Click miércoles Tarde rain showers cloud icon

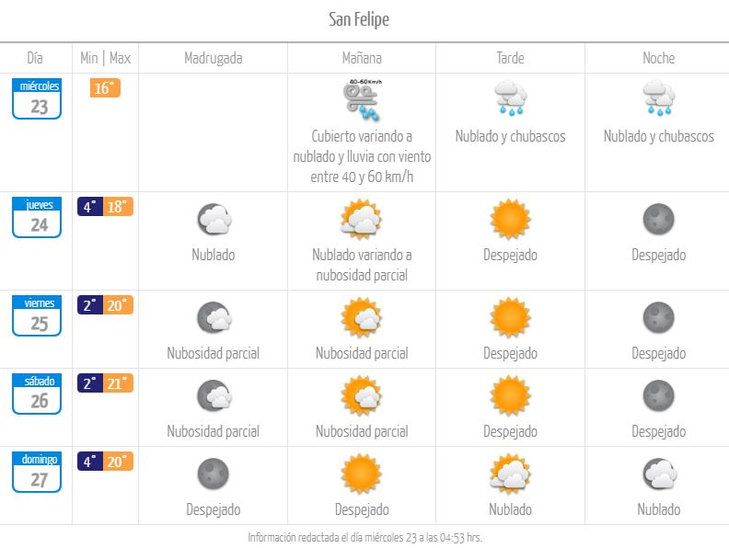click(x=511, y=98)
